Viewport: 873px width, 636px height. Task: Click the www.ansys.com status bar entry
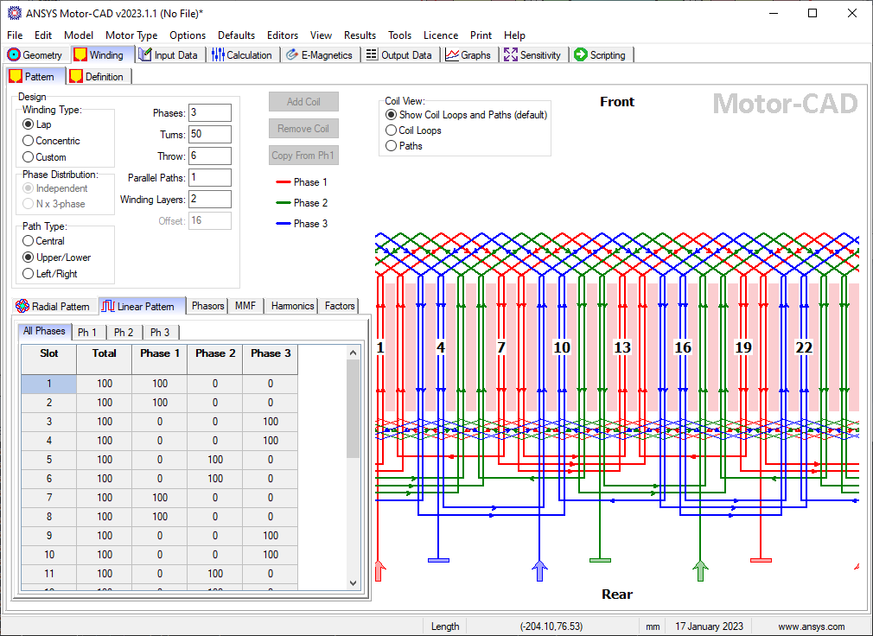812,626
